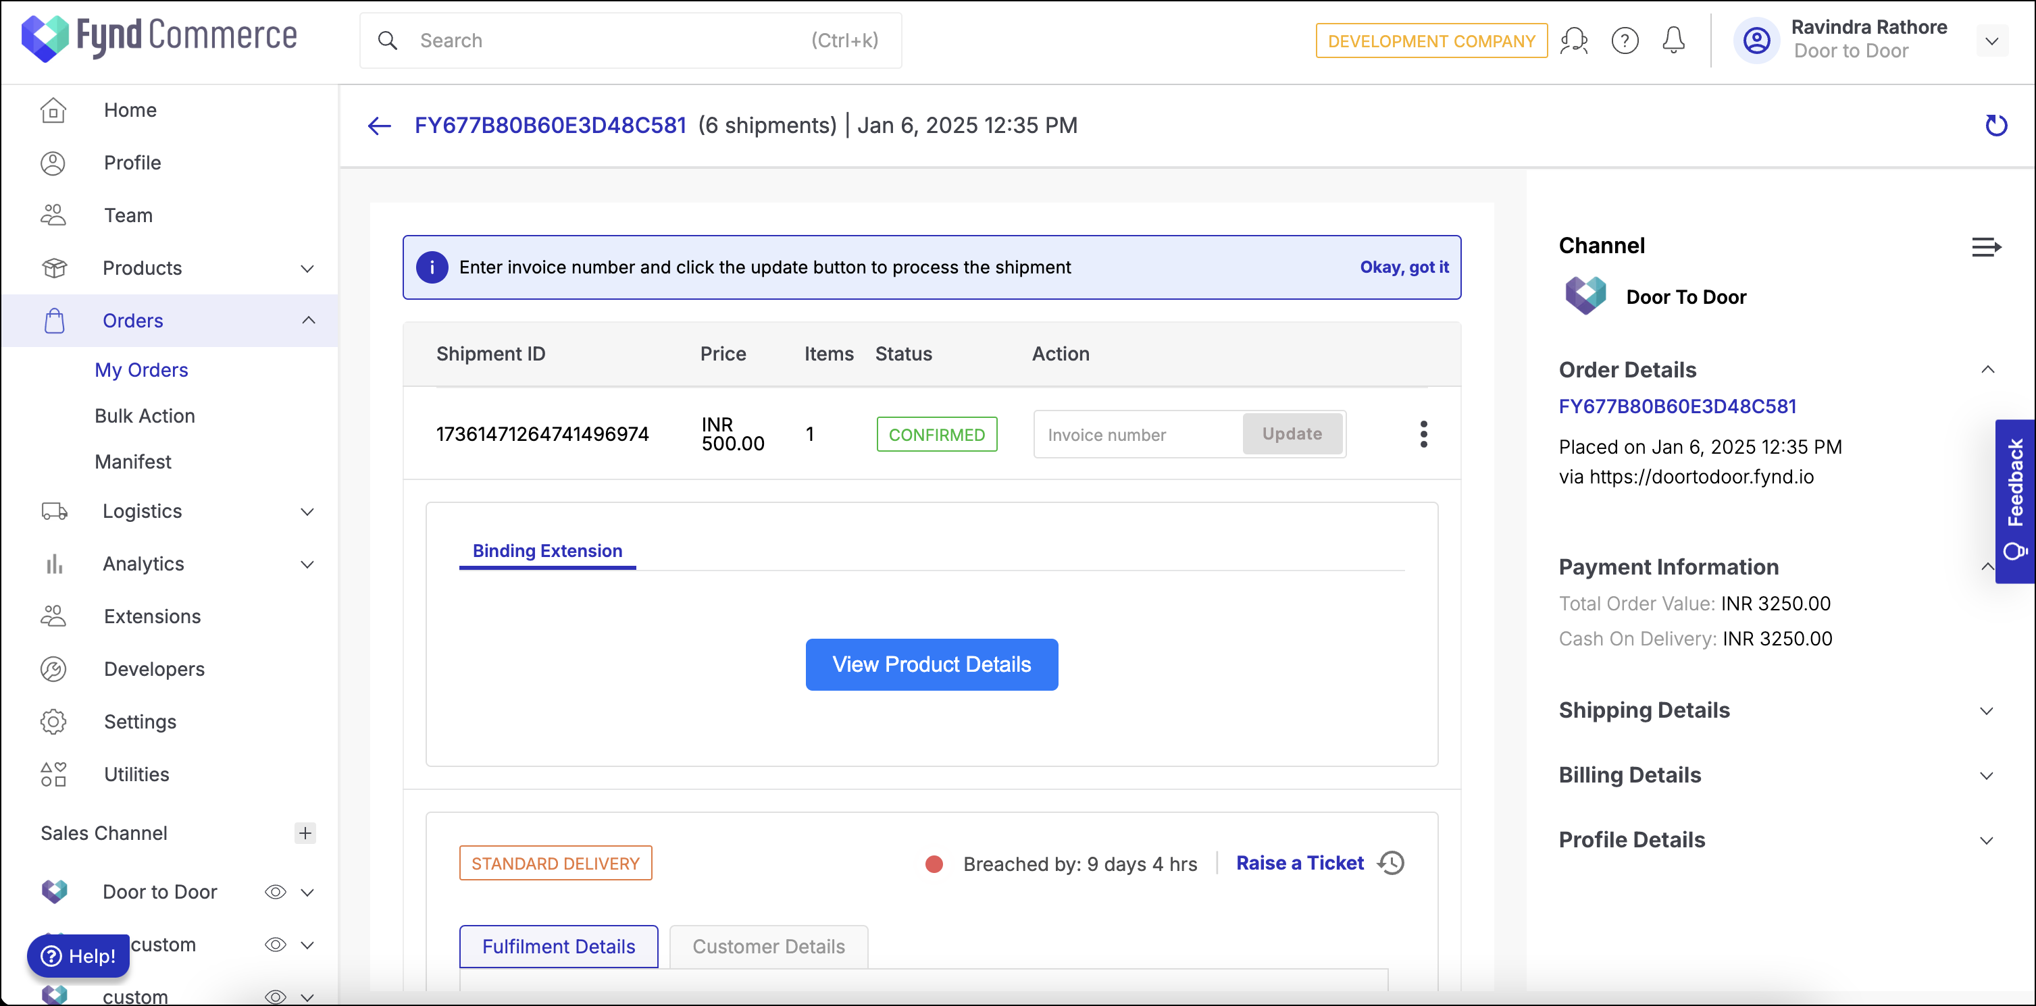This screenshot has width=2036, height=1006.
Task: Click the Extensions icon in sidebar
Action: click(x=53, y=616)
